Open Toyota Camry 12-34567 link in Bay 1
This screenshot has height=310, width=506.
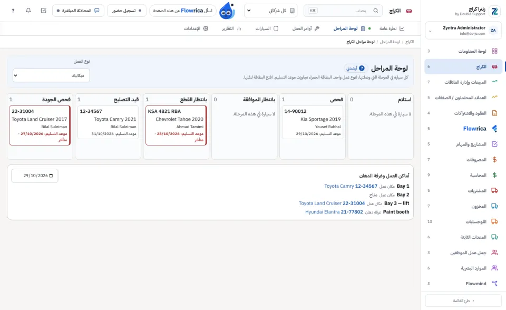pyautogui.click(x=351, y=186)
